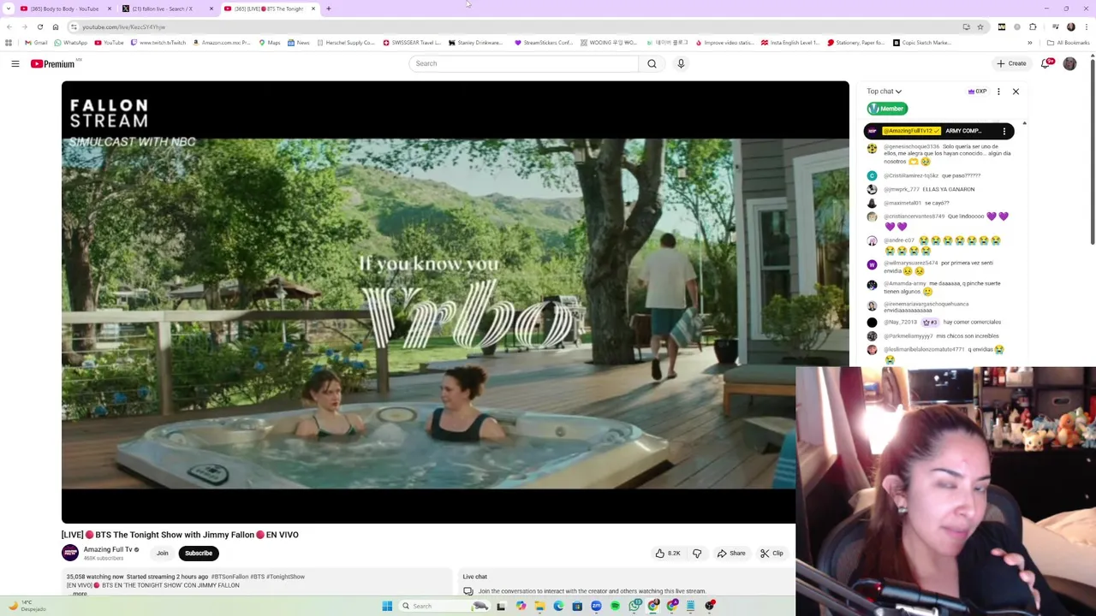Viewport: 1096px width, 616px height.
Task: Share the live stream
Action: click(731, 554)
